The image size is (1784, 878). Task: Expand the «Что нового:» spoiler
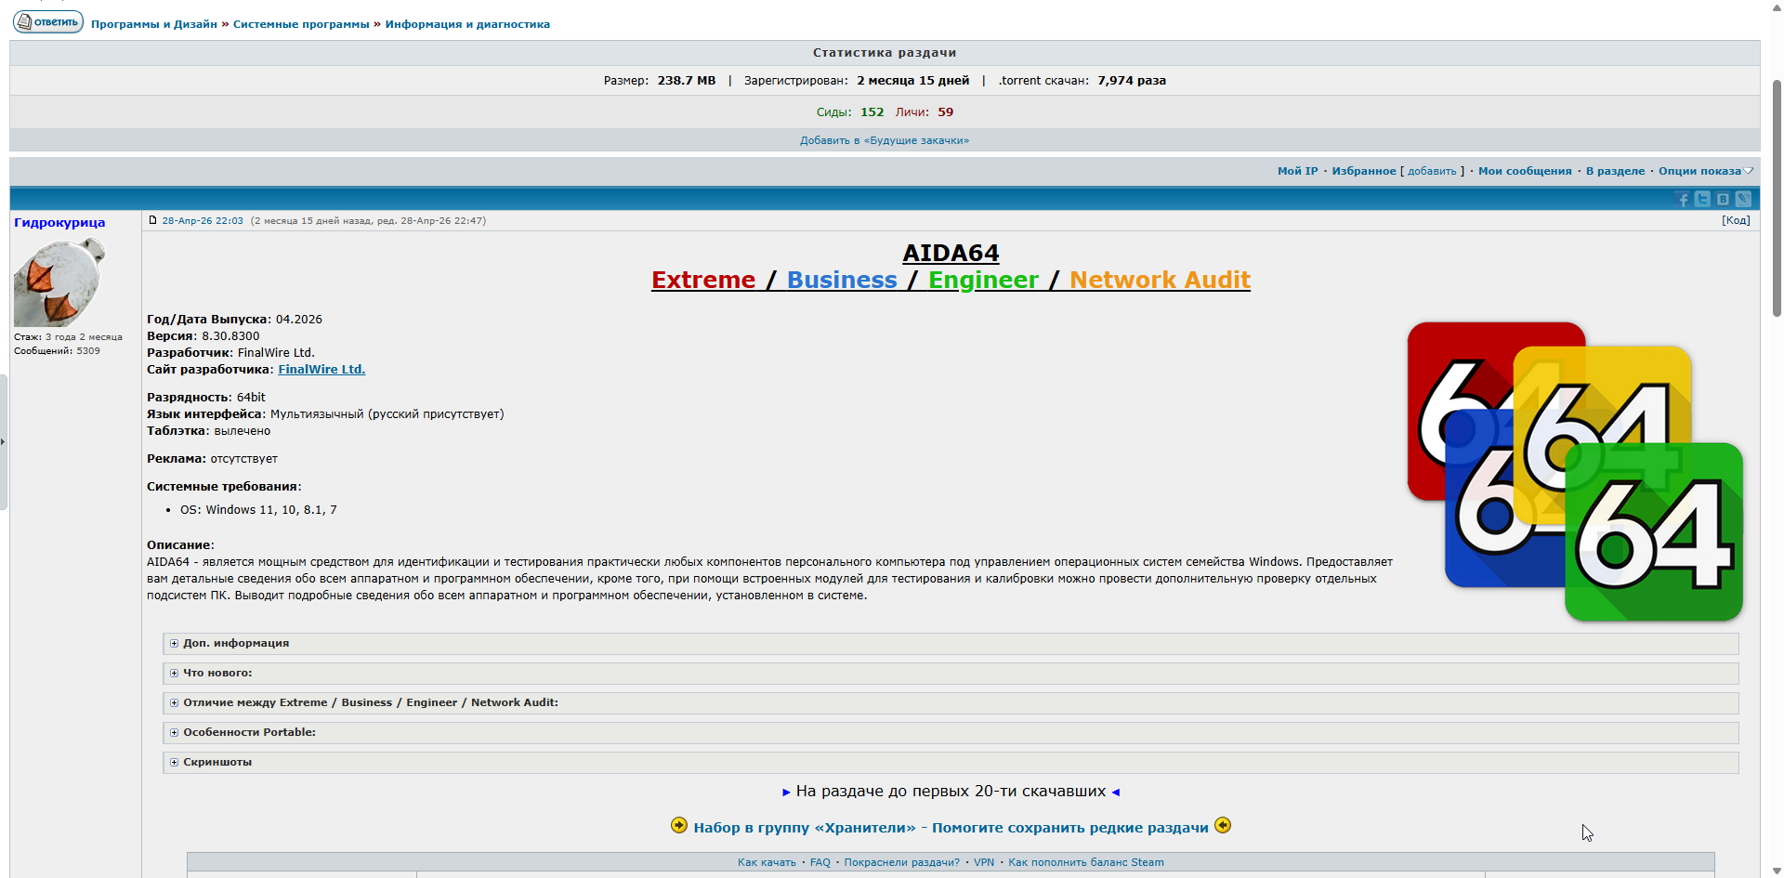[x=951, y=673]
